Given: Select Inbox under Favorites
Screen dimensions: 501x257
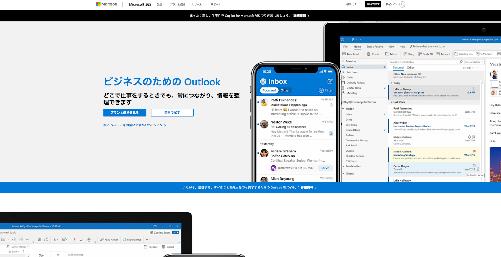Looking at the screenshot, I should (364, 67).
